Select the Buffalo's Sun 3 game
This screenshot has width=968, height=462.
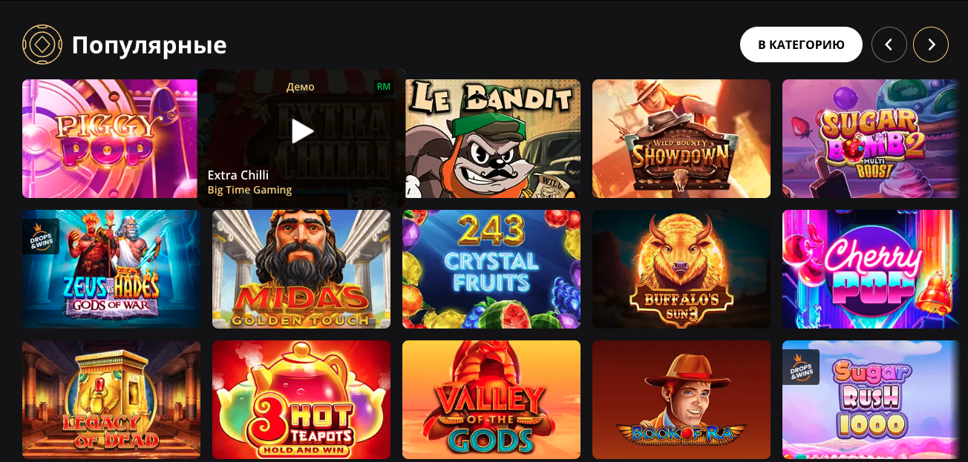pyautogui.click(x=681, y=269)
